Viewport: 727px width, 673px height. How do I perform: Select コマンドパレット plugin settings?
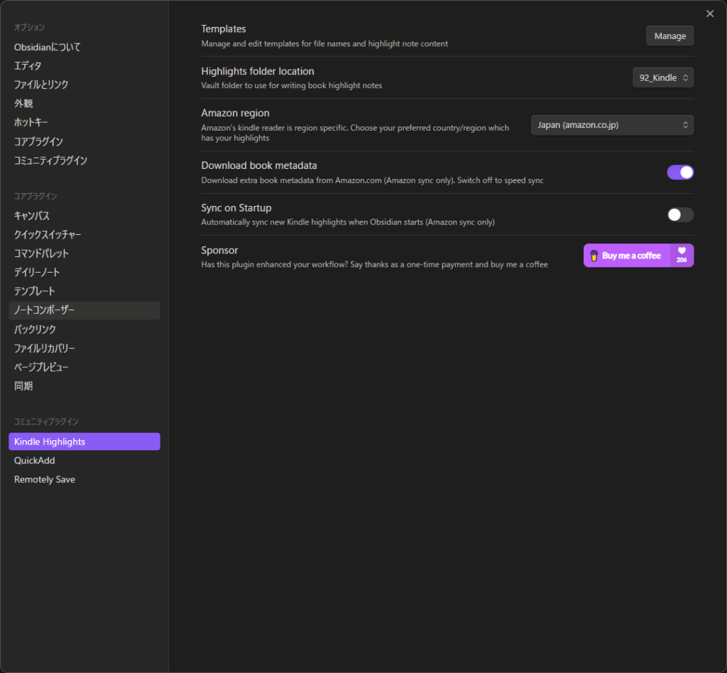84,253
